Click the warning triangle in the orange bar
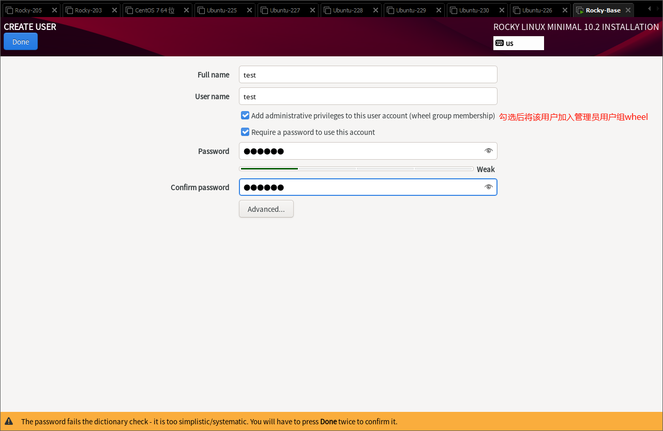 [x=9, y=421]
